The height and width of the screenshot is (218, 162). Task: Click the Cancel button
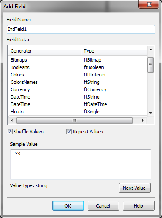(x=103, y=205)
